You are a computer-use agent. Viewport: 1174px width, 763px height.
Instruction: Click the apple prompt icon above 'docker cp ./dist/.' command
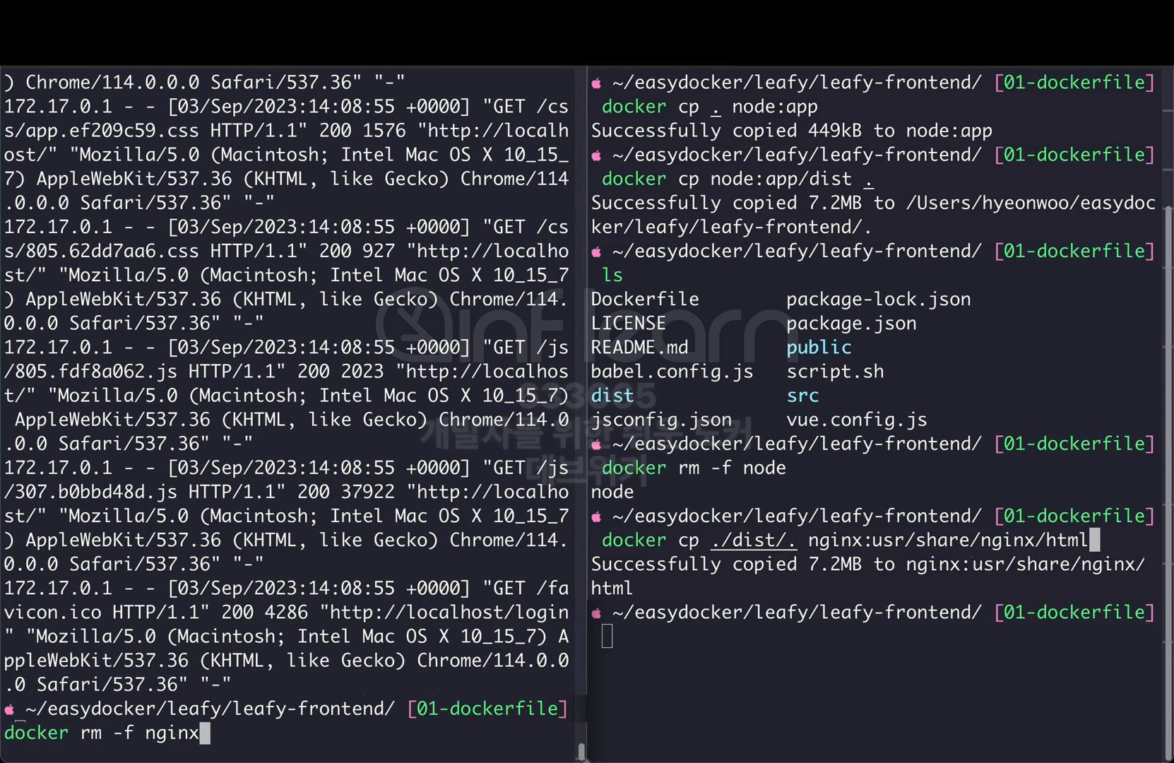[597, 516]
